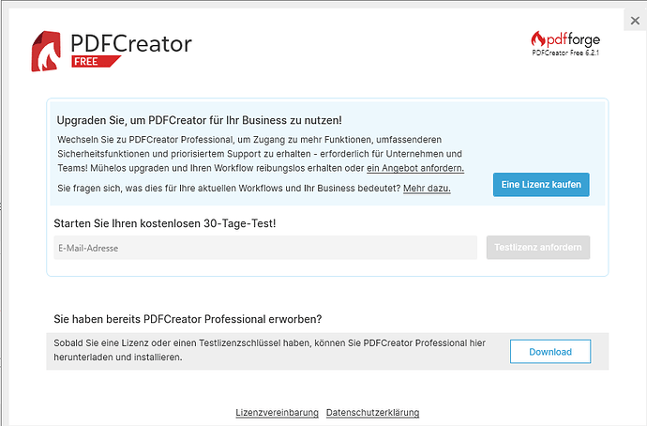Follow the "Mehr dazu" link
This screenshot has width=647, height=426.
tap(427, 189)
